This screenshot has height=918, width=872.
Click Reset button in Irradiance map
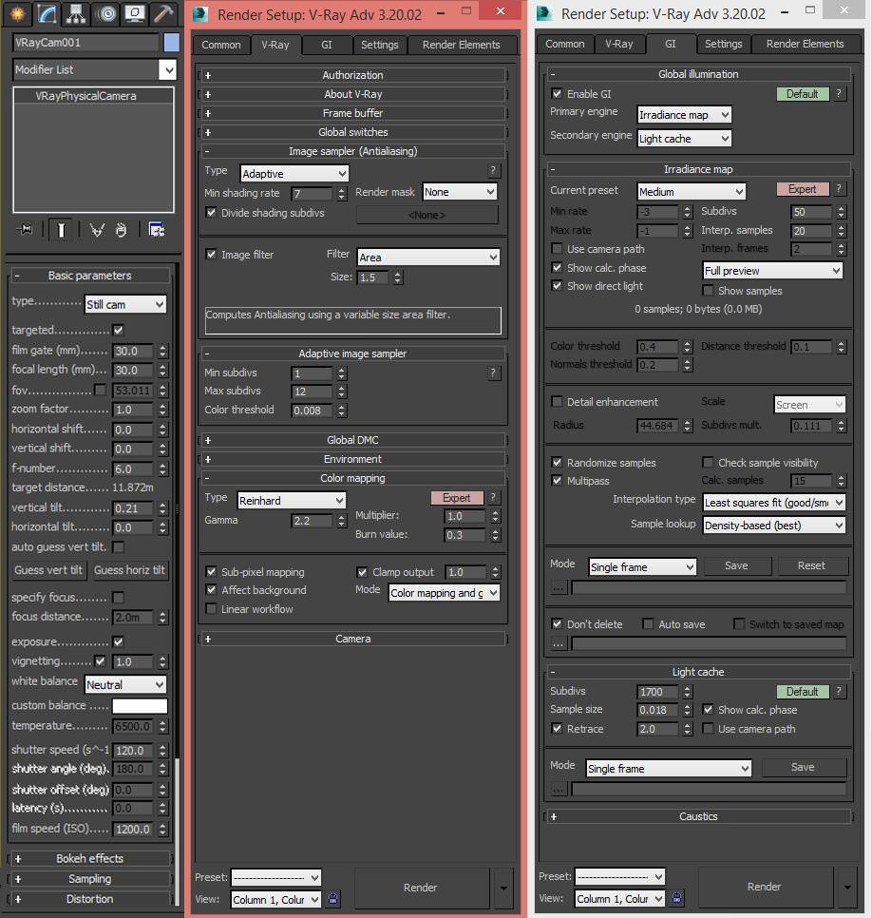click(x=812, y=565)
